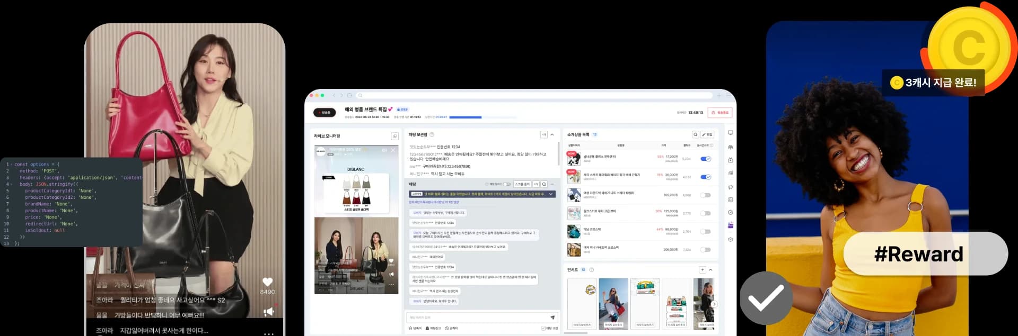Click the scroll stop button in chat
1018x336 pixels.
[x=522, y=184]
